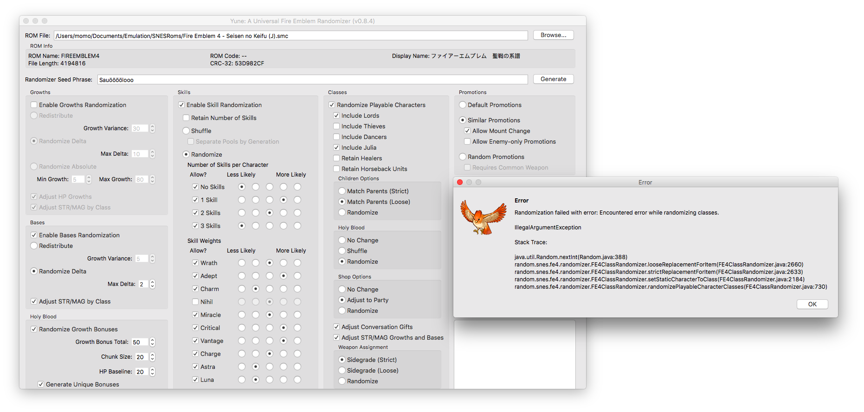Check Retain Healers checkbox
Screen dimensions: 864x412
(x=336, y=158)
